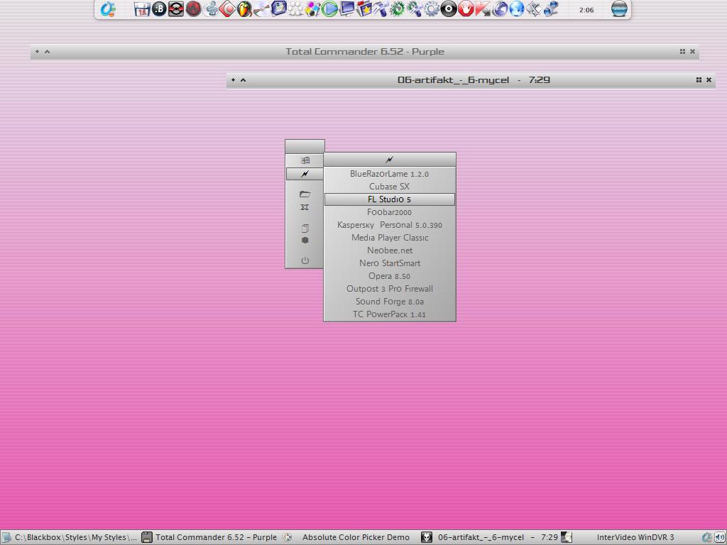This screenshot has height=545, width=727.
Task: Open Cubase SX menu entry
Action: click(390, 187)
